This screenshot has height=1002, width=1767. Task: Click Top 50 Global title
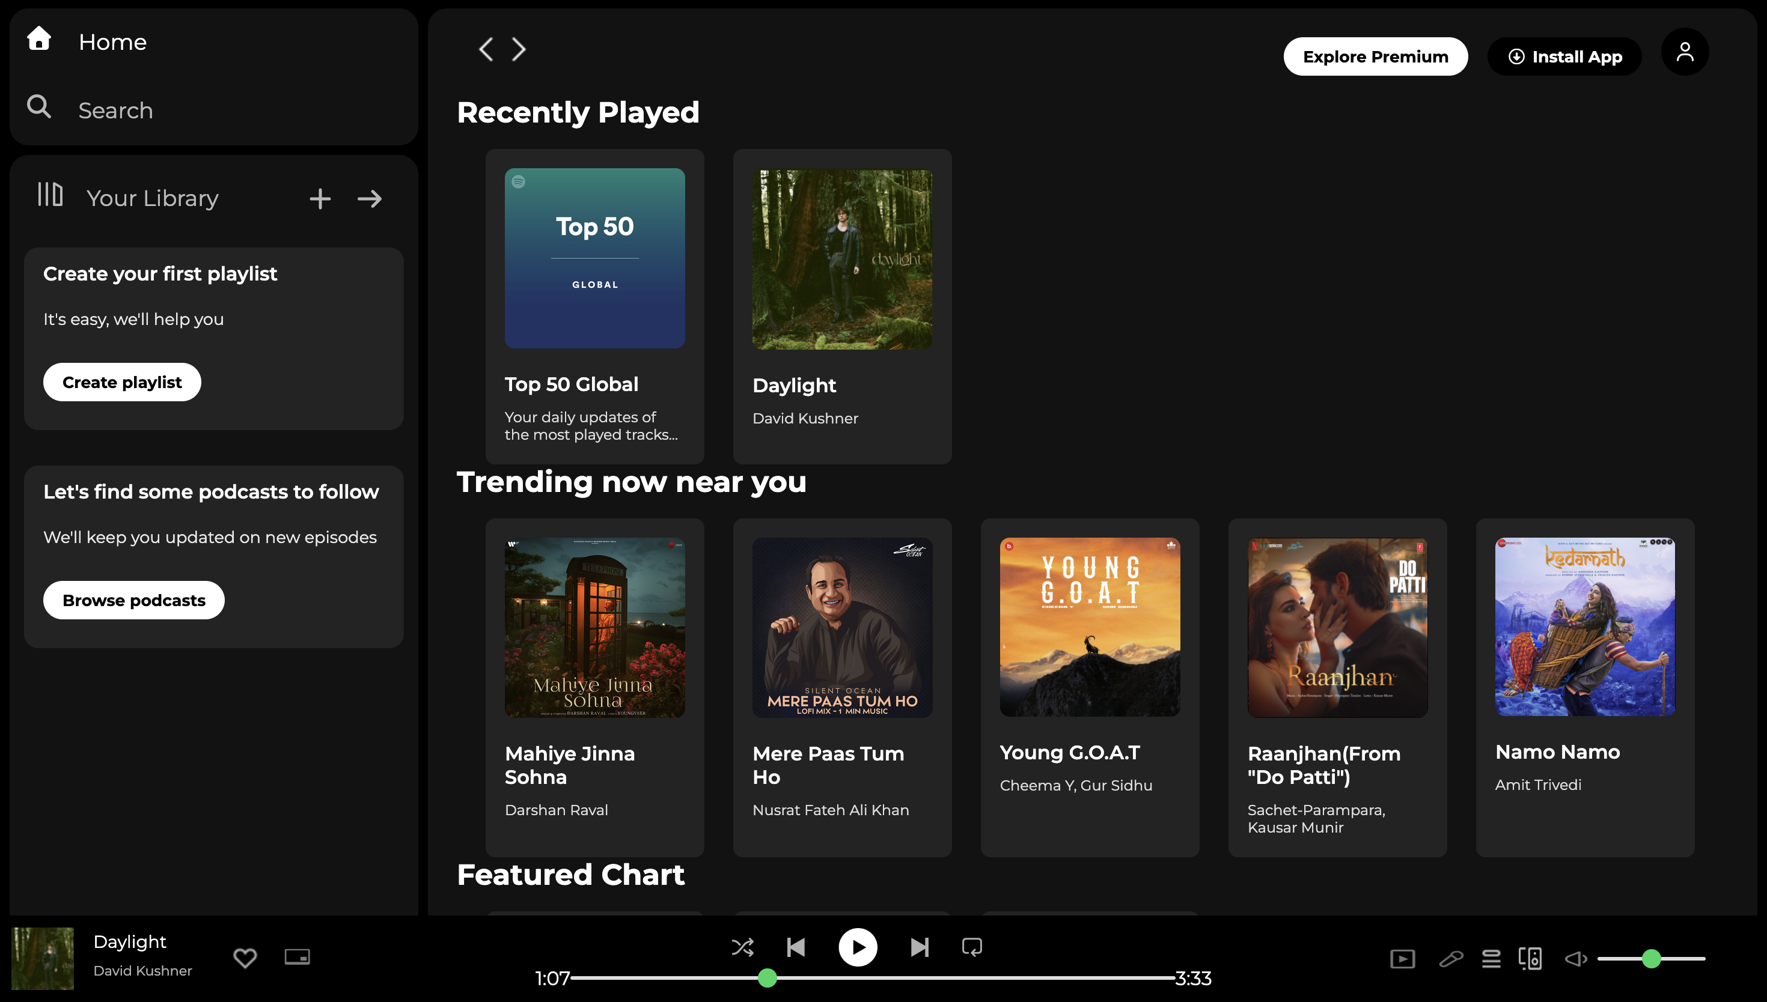tap(572, 384)
